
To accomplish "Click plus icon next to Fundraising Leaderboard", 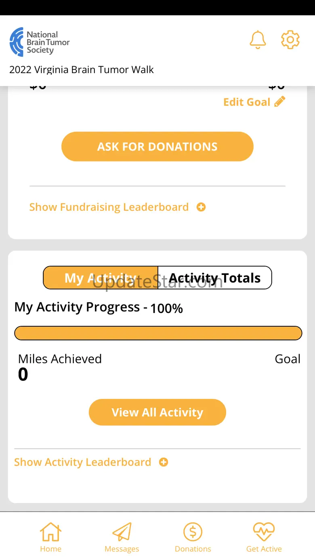I will point(201,207).
